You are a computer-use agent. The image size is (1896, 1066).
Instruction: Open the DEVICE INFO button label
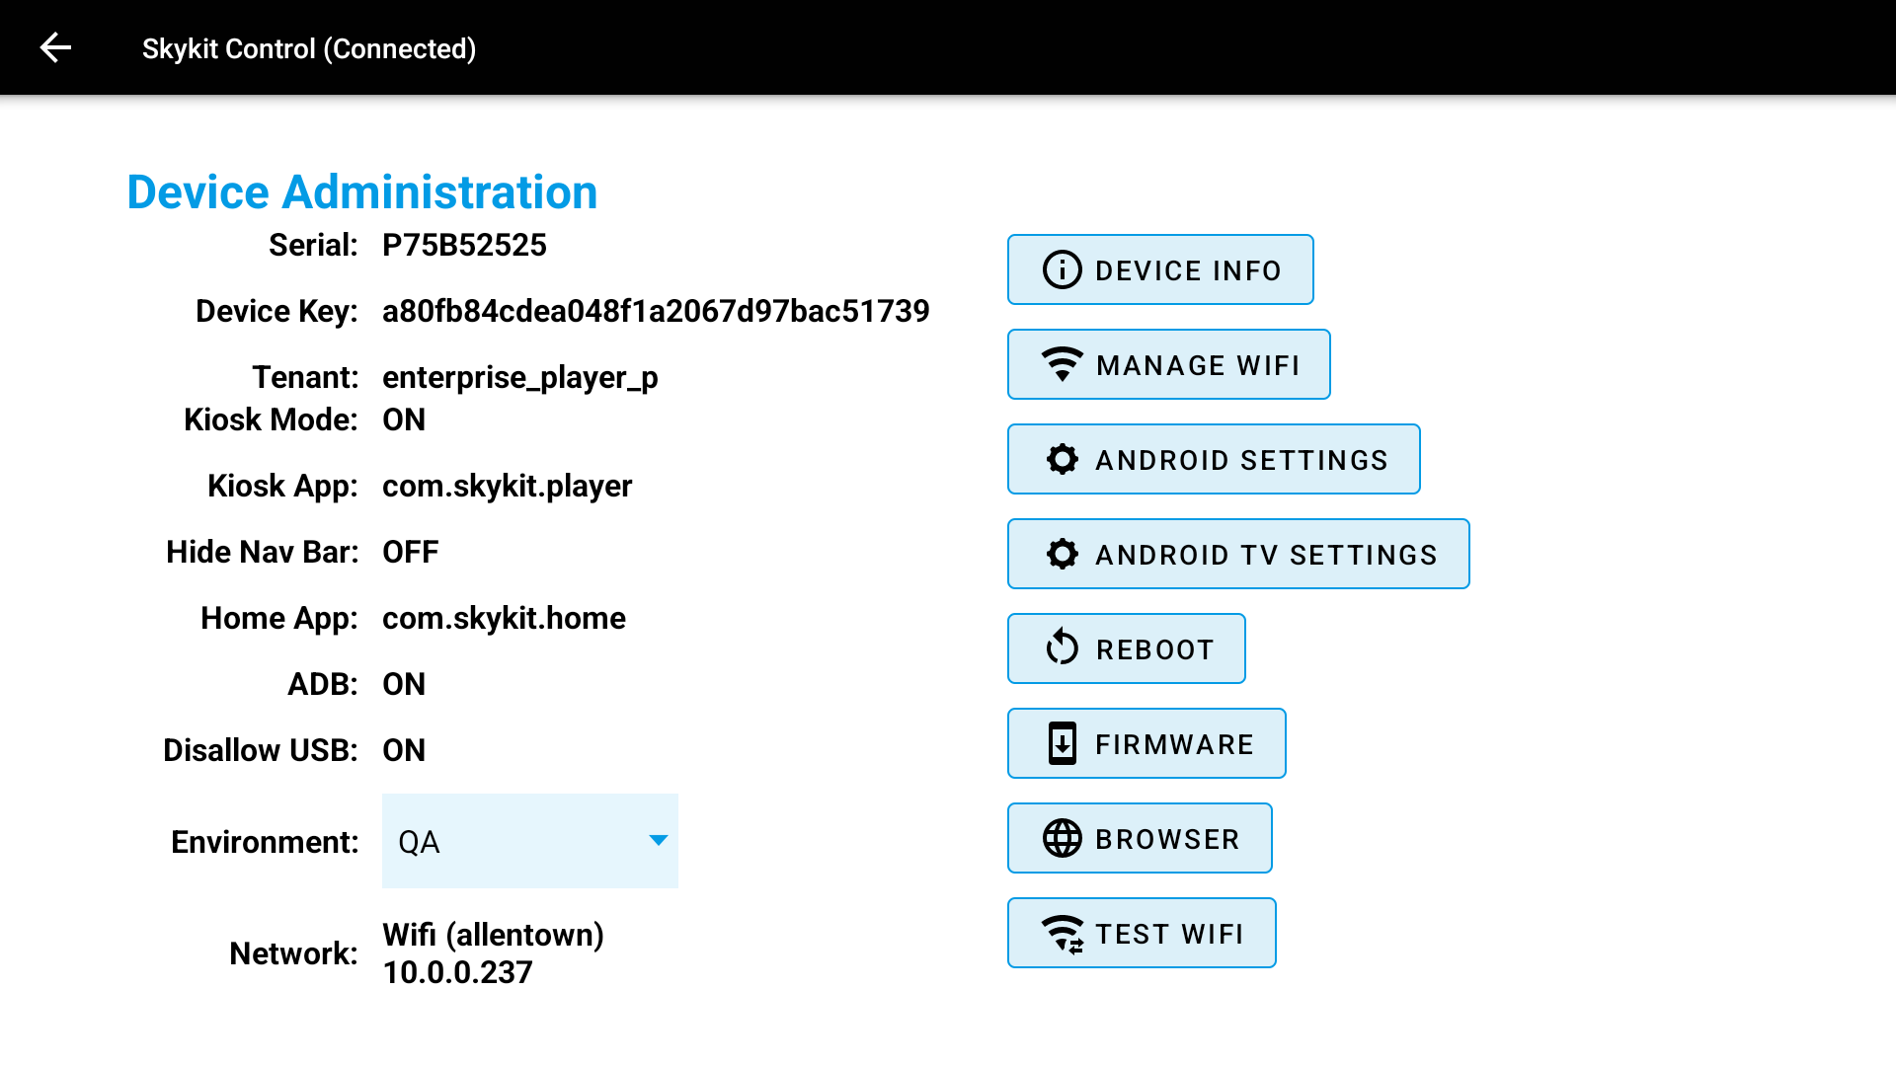[1188, 270]
